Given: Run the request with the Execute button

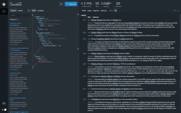Looking at the screenshot, I should 71,4.
